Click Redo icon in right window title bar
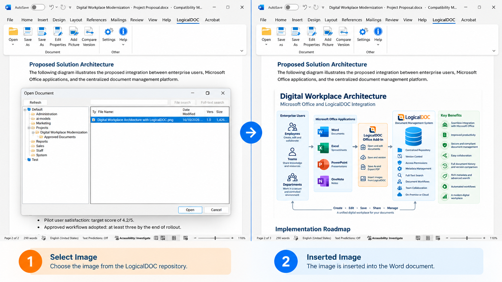 [316, 7]
